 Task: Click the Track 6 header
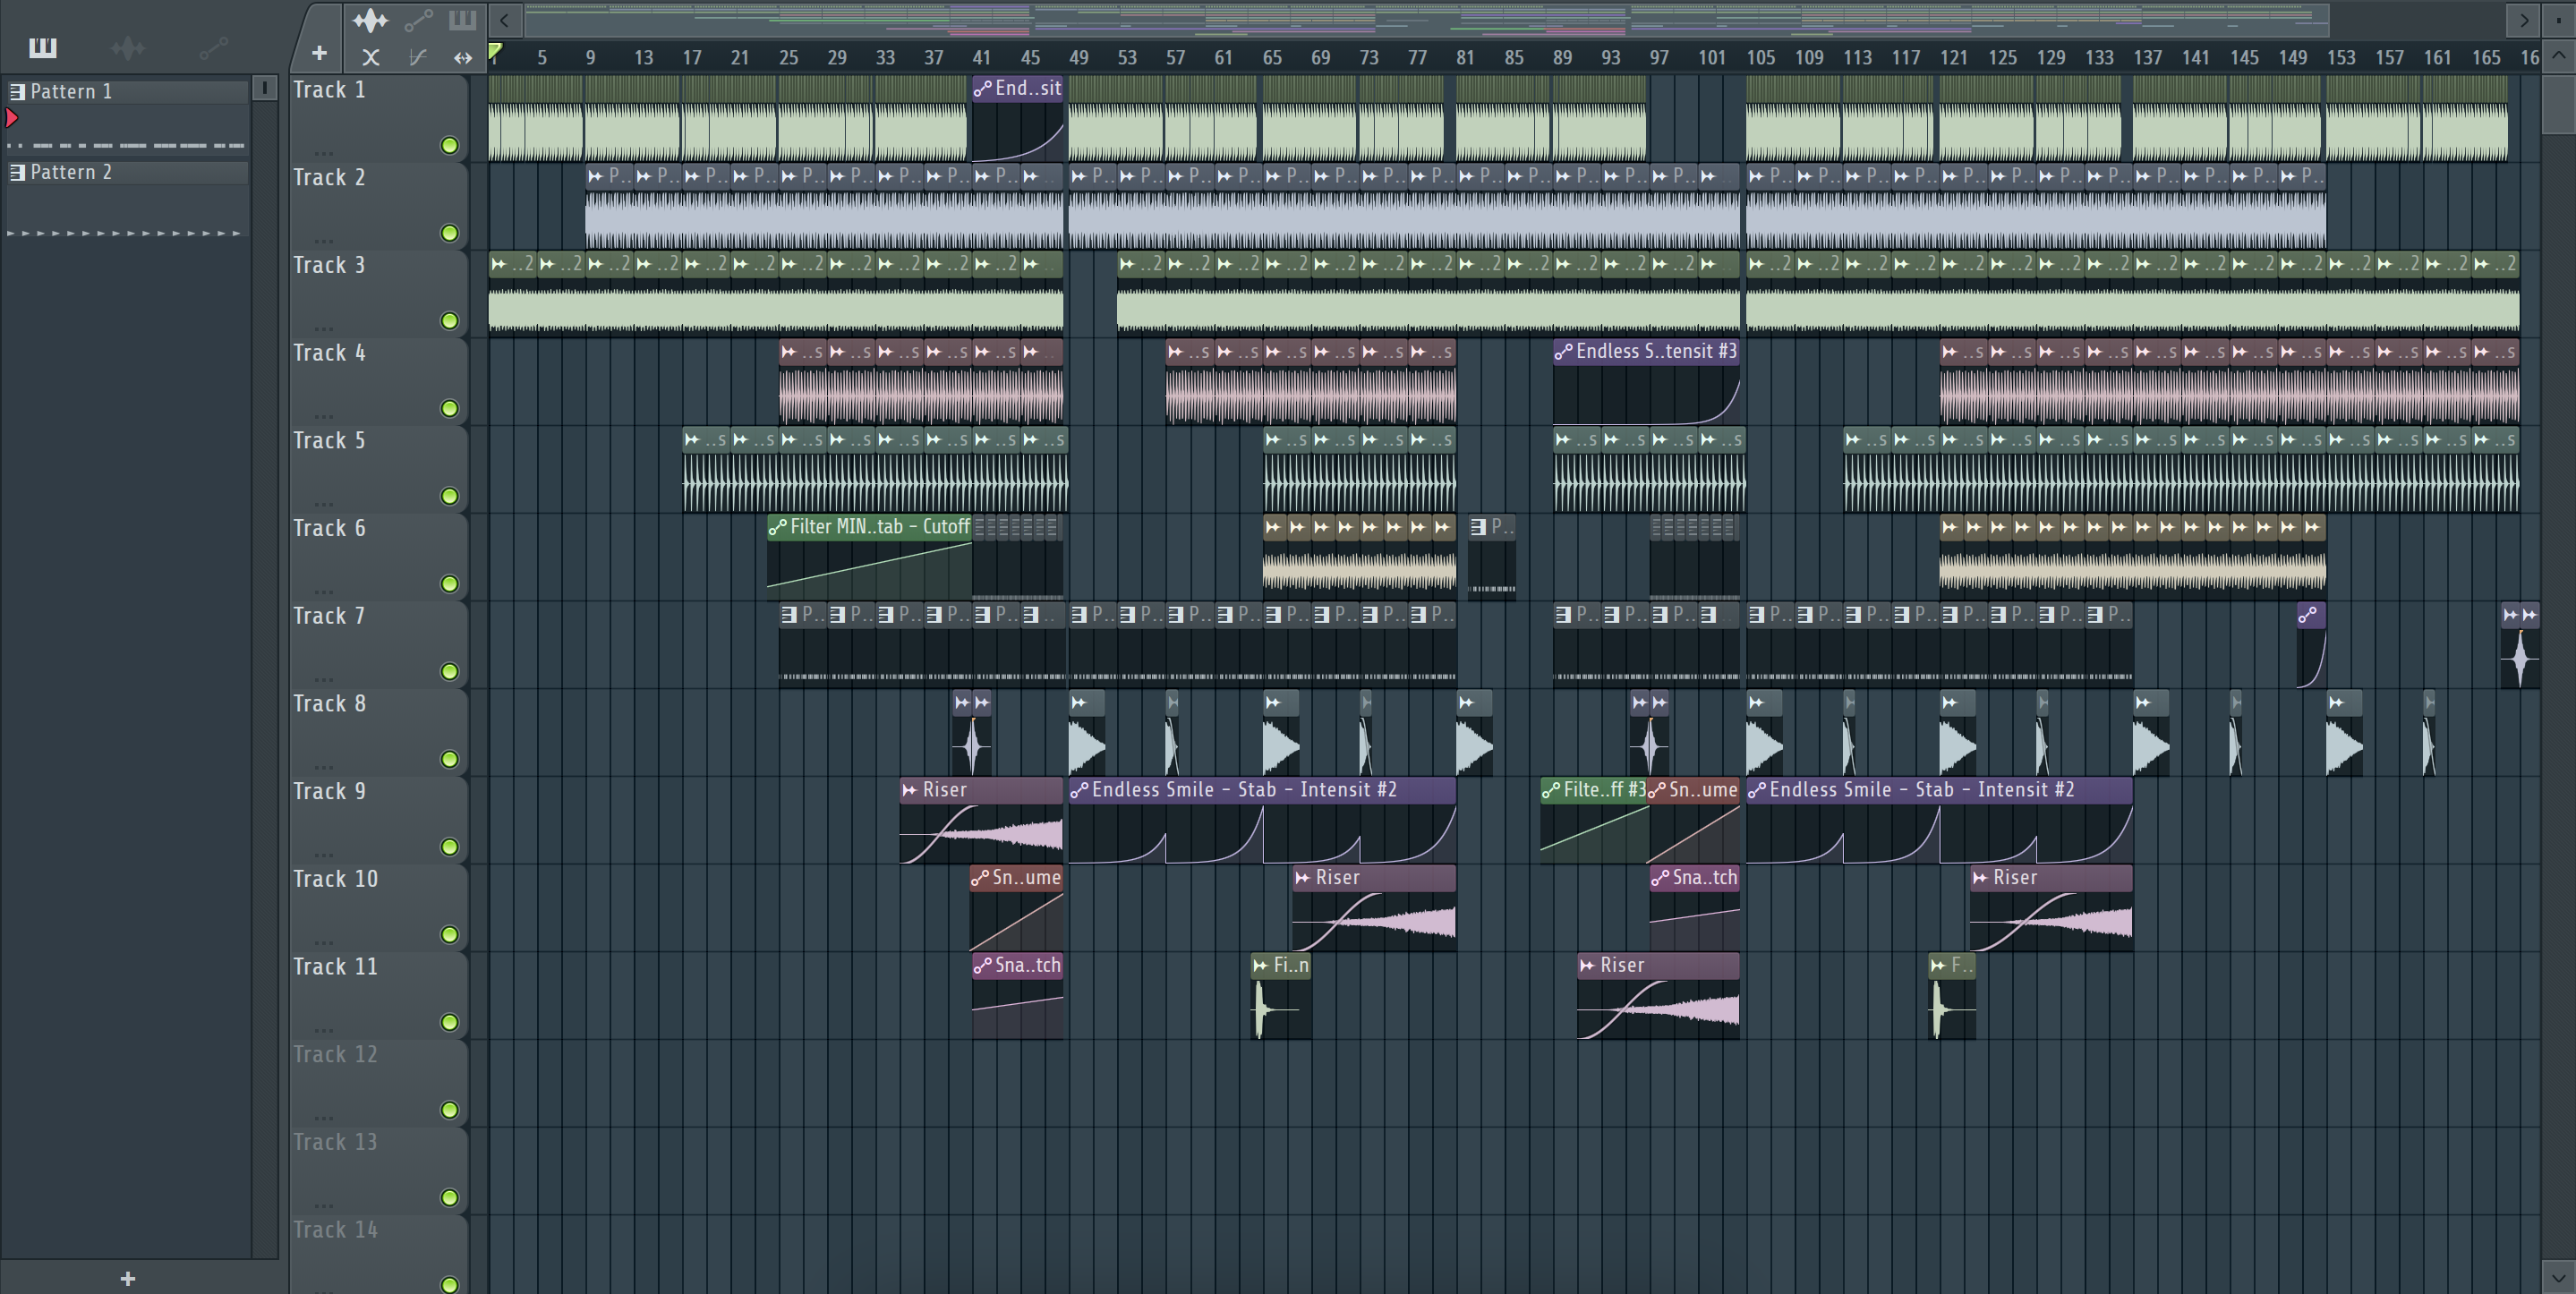(x=378, y=556)
